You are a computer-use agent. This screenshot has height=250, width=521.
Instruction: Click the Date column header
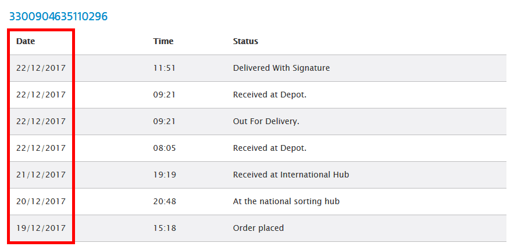26,41
